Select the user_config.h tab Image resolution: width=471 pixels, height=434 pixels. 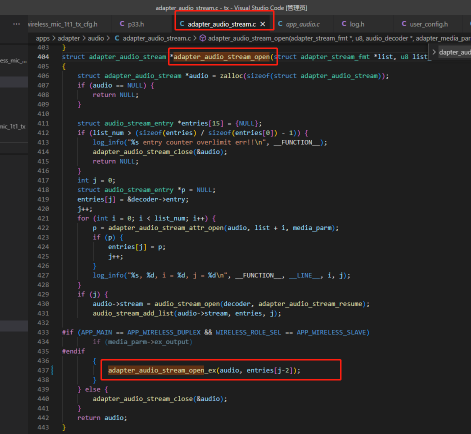[424, 24]
